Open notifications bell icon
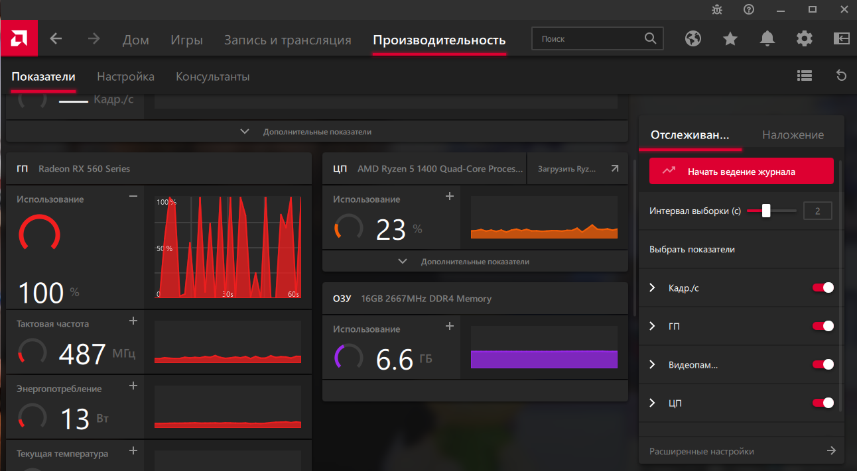 point(767,39)
